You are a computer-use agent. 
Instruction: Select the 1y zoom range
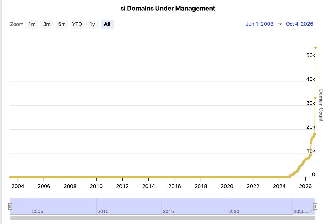[92, 24]
